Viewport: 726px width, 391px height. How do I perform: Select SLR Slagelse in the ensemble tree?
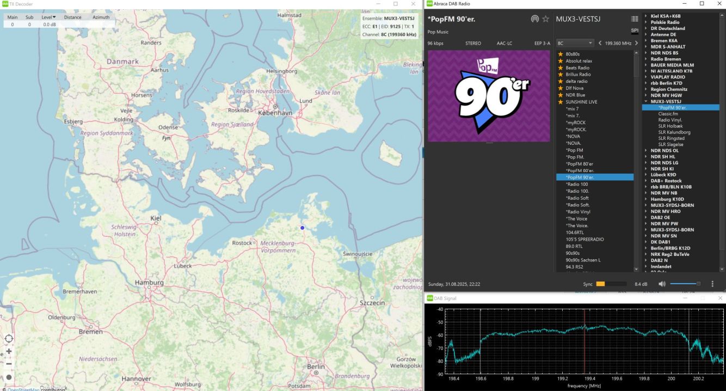tap(670, 144)
